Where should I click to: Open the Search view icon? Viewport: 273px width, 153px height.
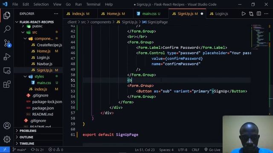click(7, 29)
